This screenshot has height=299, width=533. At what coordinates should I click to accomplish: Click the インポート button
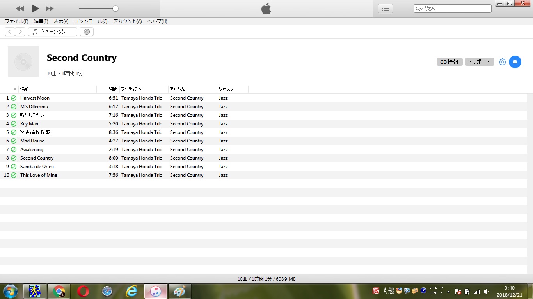pos(479,62)
